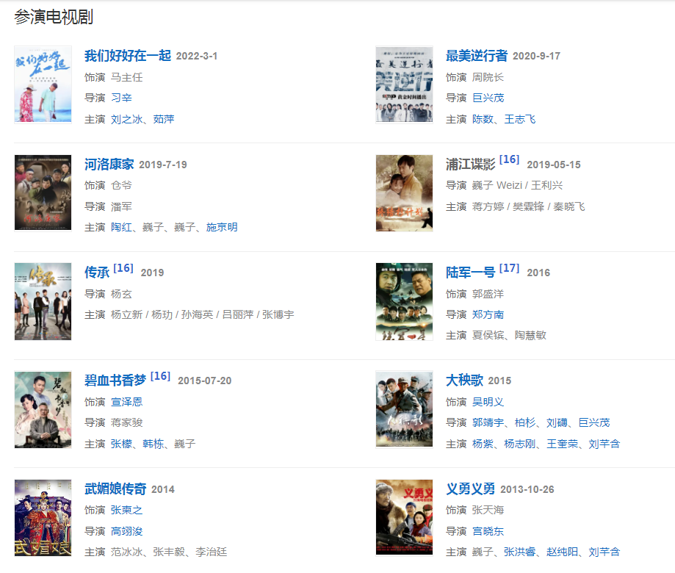
Task: Click actor 施京明 link
Action: pos(222,227)
